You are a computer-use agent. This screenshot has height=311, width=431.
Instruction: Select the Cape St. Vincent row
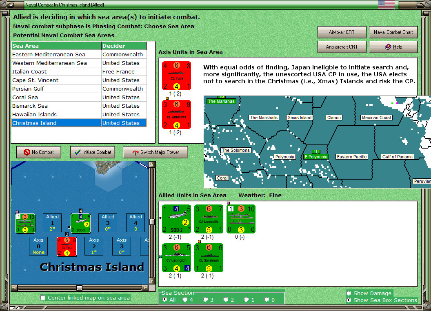[79, 80]
